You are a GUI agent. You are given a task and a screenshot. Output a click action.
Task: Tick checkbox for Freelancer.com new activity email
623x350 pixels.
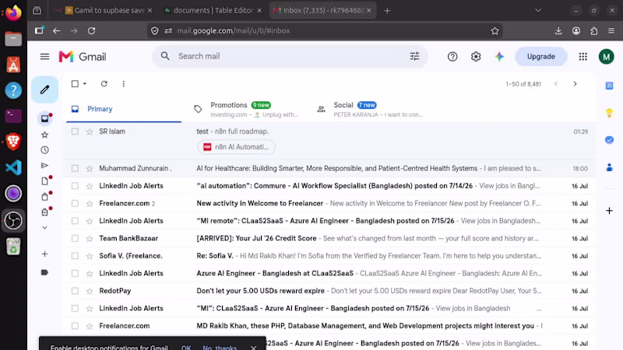click(x=75, y=203)
